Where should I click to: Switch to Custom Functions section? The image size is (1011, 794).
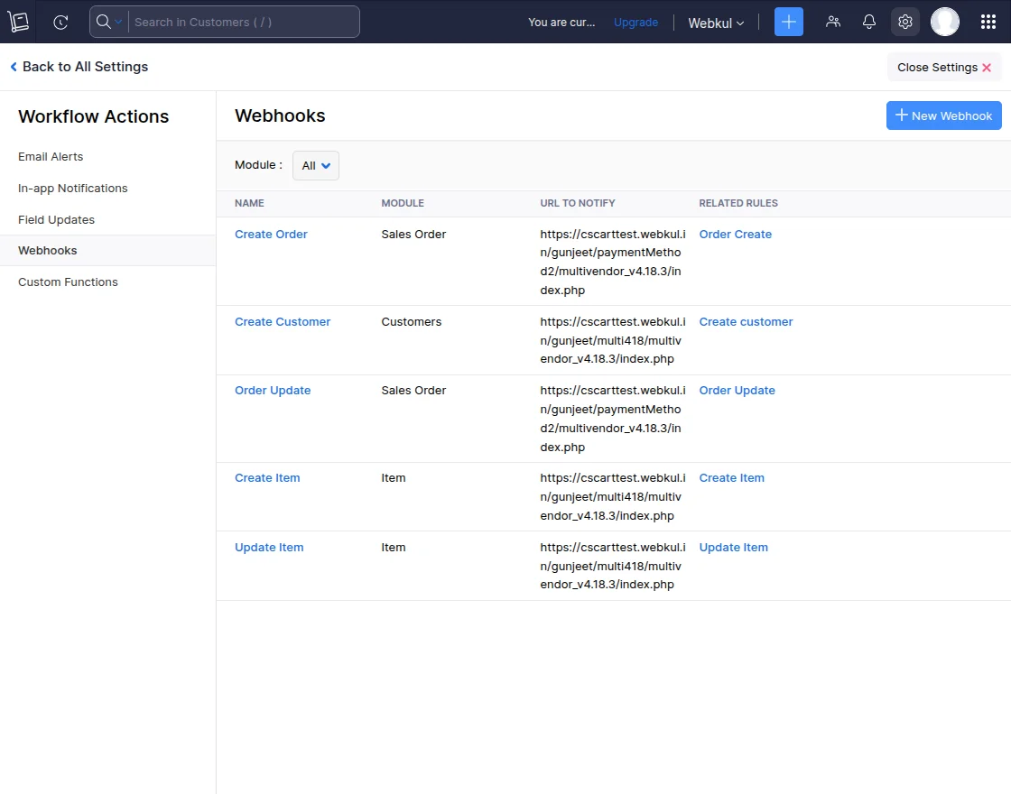pos(68,282)
